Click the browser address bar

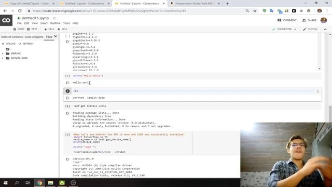tap(135, 10)
